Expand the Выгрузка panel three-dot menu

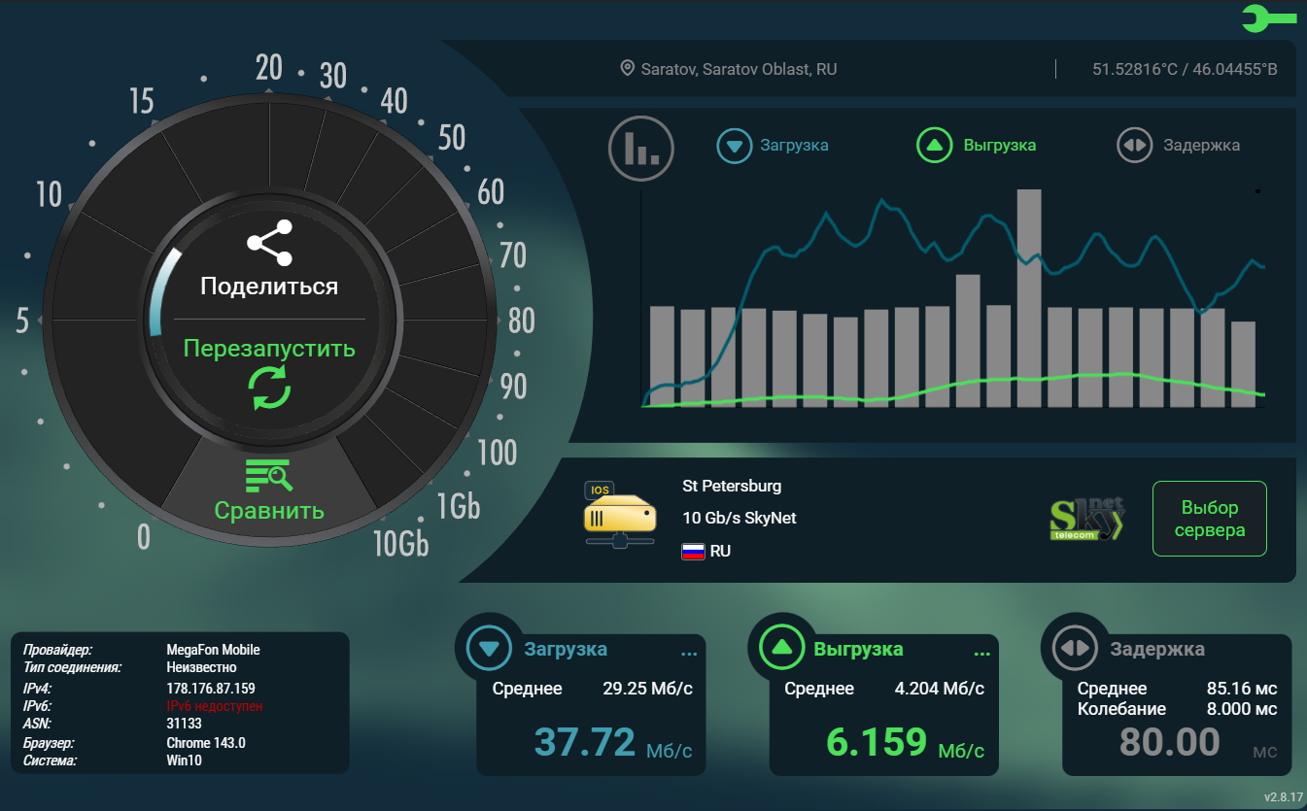(981, 654)
